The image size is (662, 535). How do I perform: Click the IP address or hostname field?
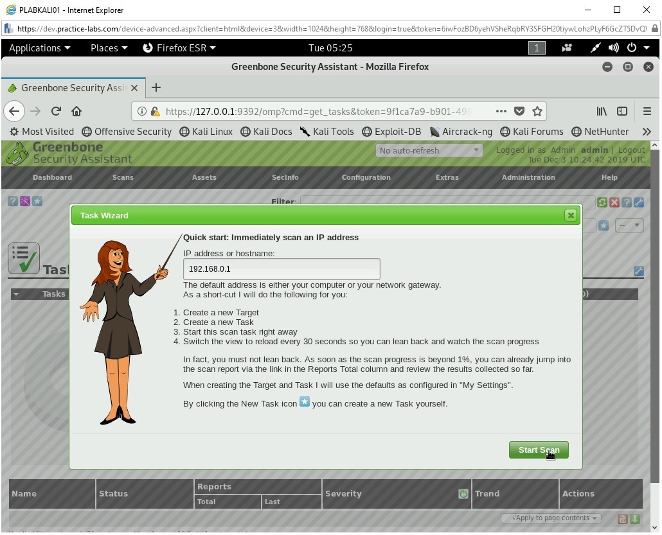pyautogui.click(x=282, y=269)
